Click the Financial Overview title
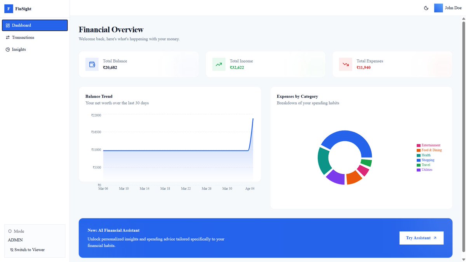The image size is (466, 262). 111,29
